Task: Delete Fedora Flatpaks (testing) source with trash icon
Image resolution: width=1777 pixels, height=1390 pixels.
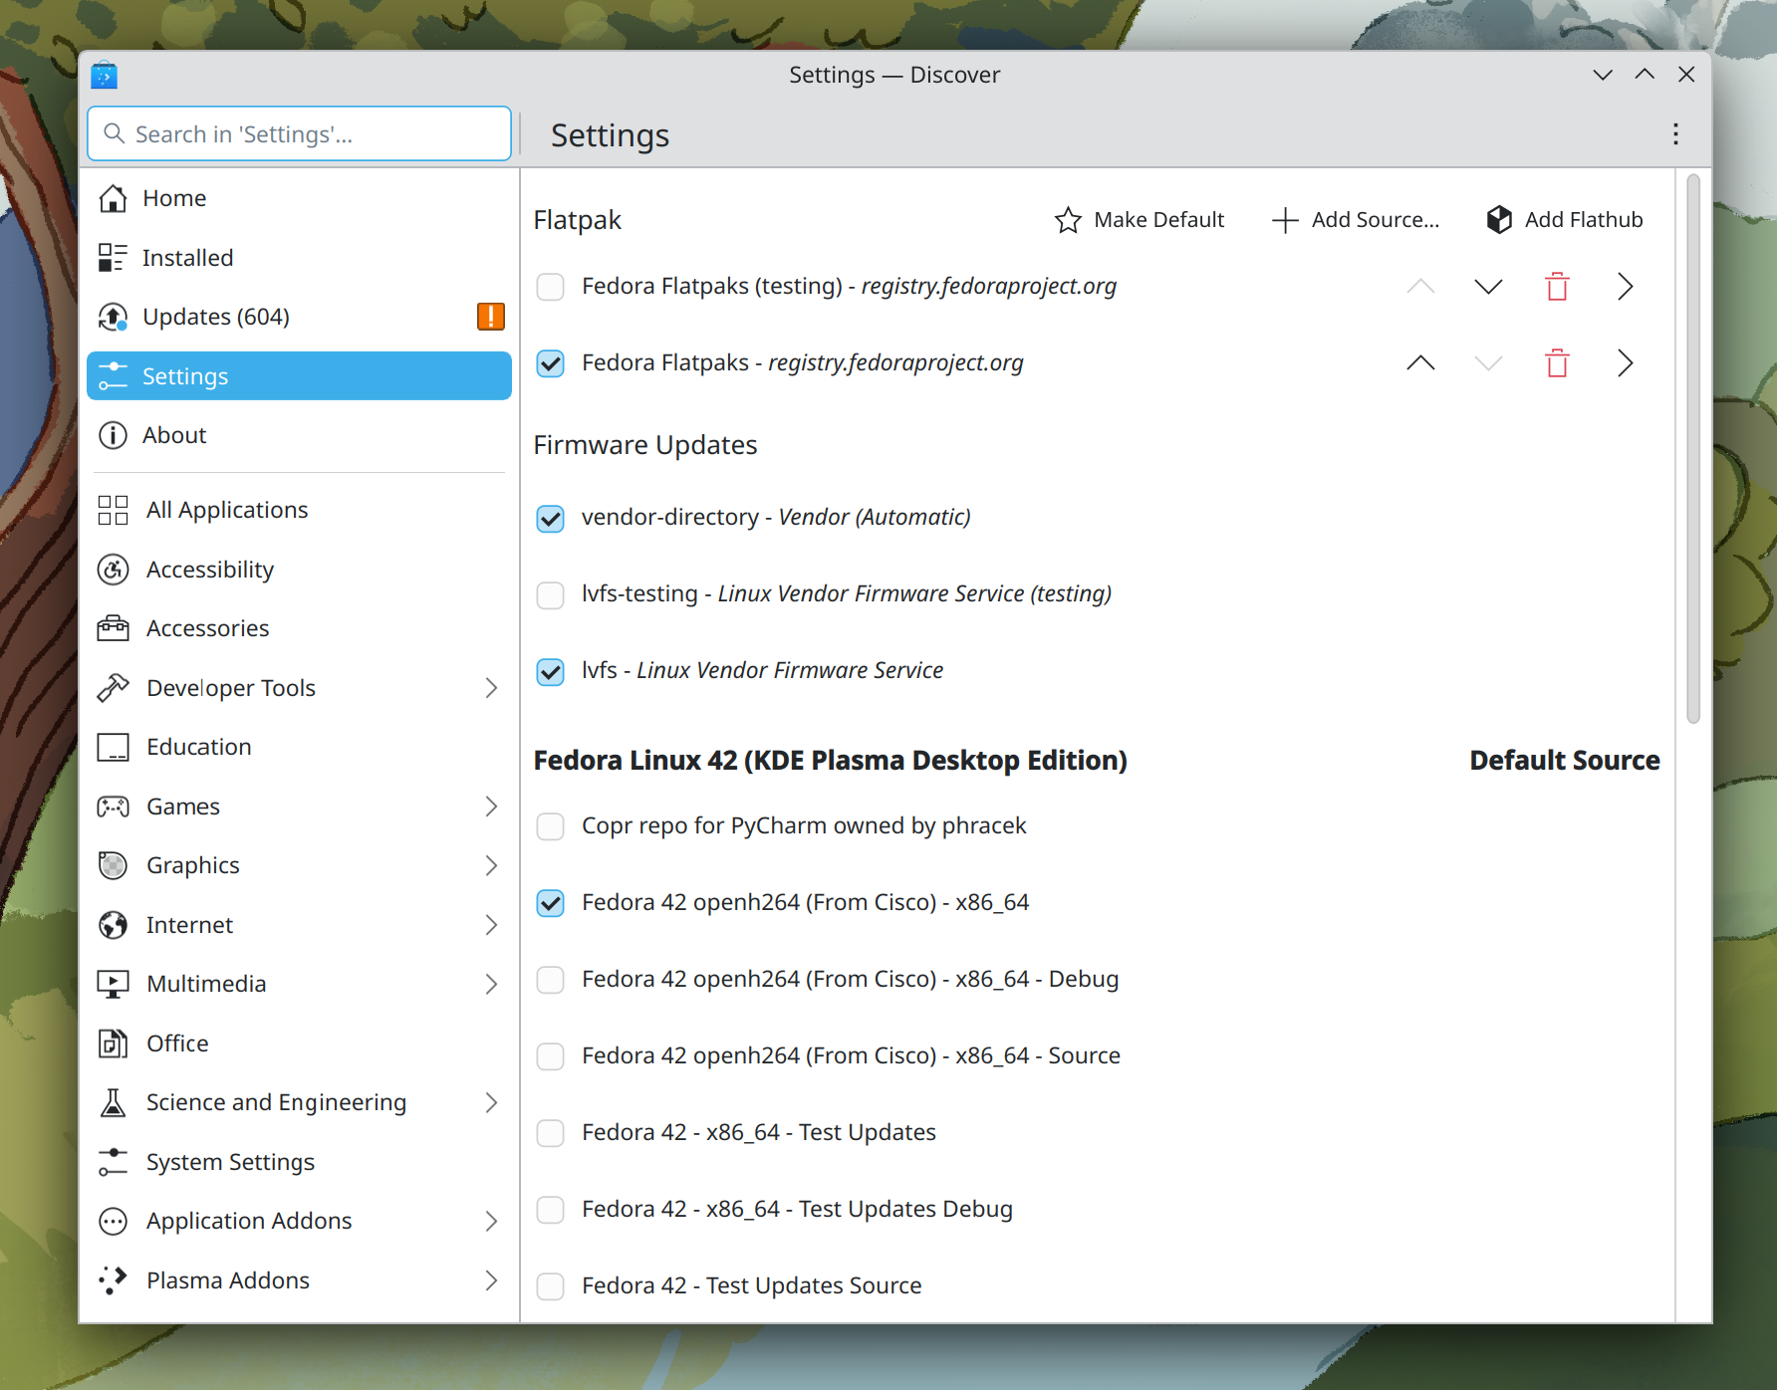Action: point(1557,287)
